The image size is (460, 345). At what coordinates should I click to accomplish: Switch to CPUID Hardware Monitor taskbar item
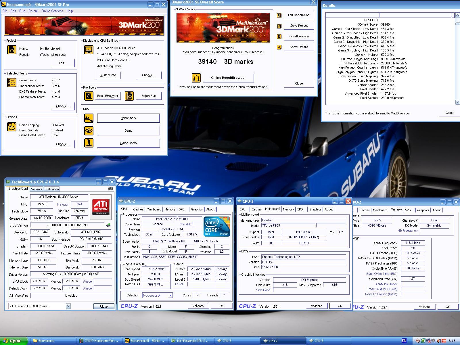[99, 341]
